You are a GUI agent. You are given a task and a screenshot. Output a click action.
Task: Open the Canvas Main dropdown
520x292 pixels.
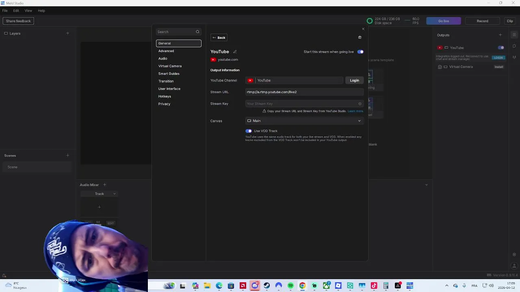(x=304, y=121)
